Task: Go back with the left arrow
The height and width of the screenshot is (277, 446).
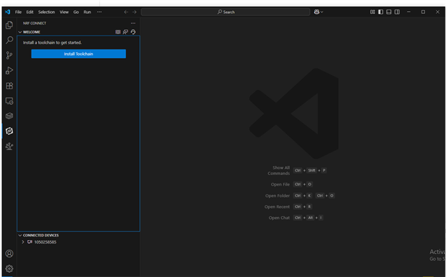Action: pos(126,12)
